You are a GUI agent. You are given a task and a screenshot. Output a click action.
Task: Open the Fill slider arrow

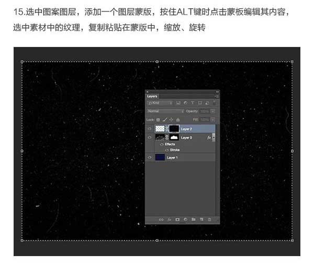click(x=213, y=120)
